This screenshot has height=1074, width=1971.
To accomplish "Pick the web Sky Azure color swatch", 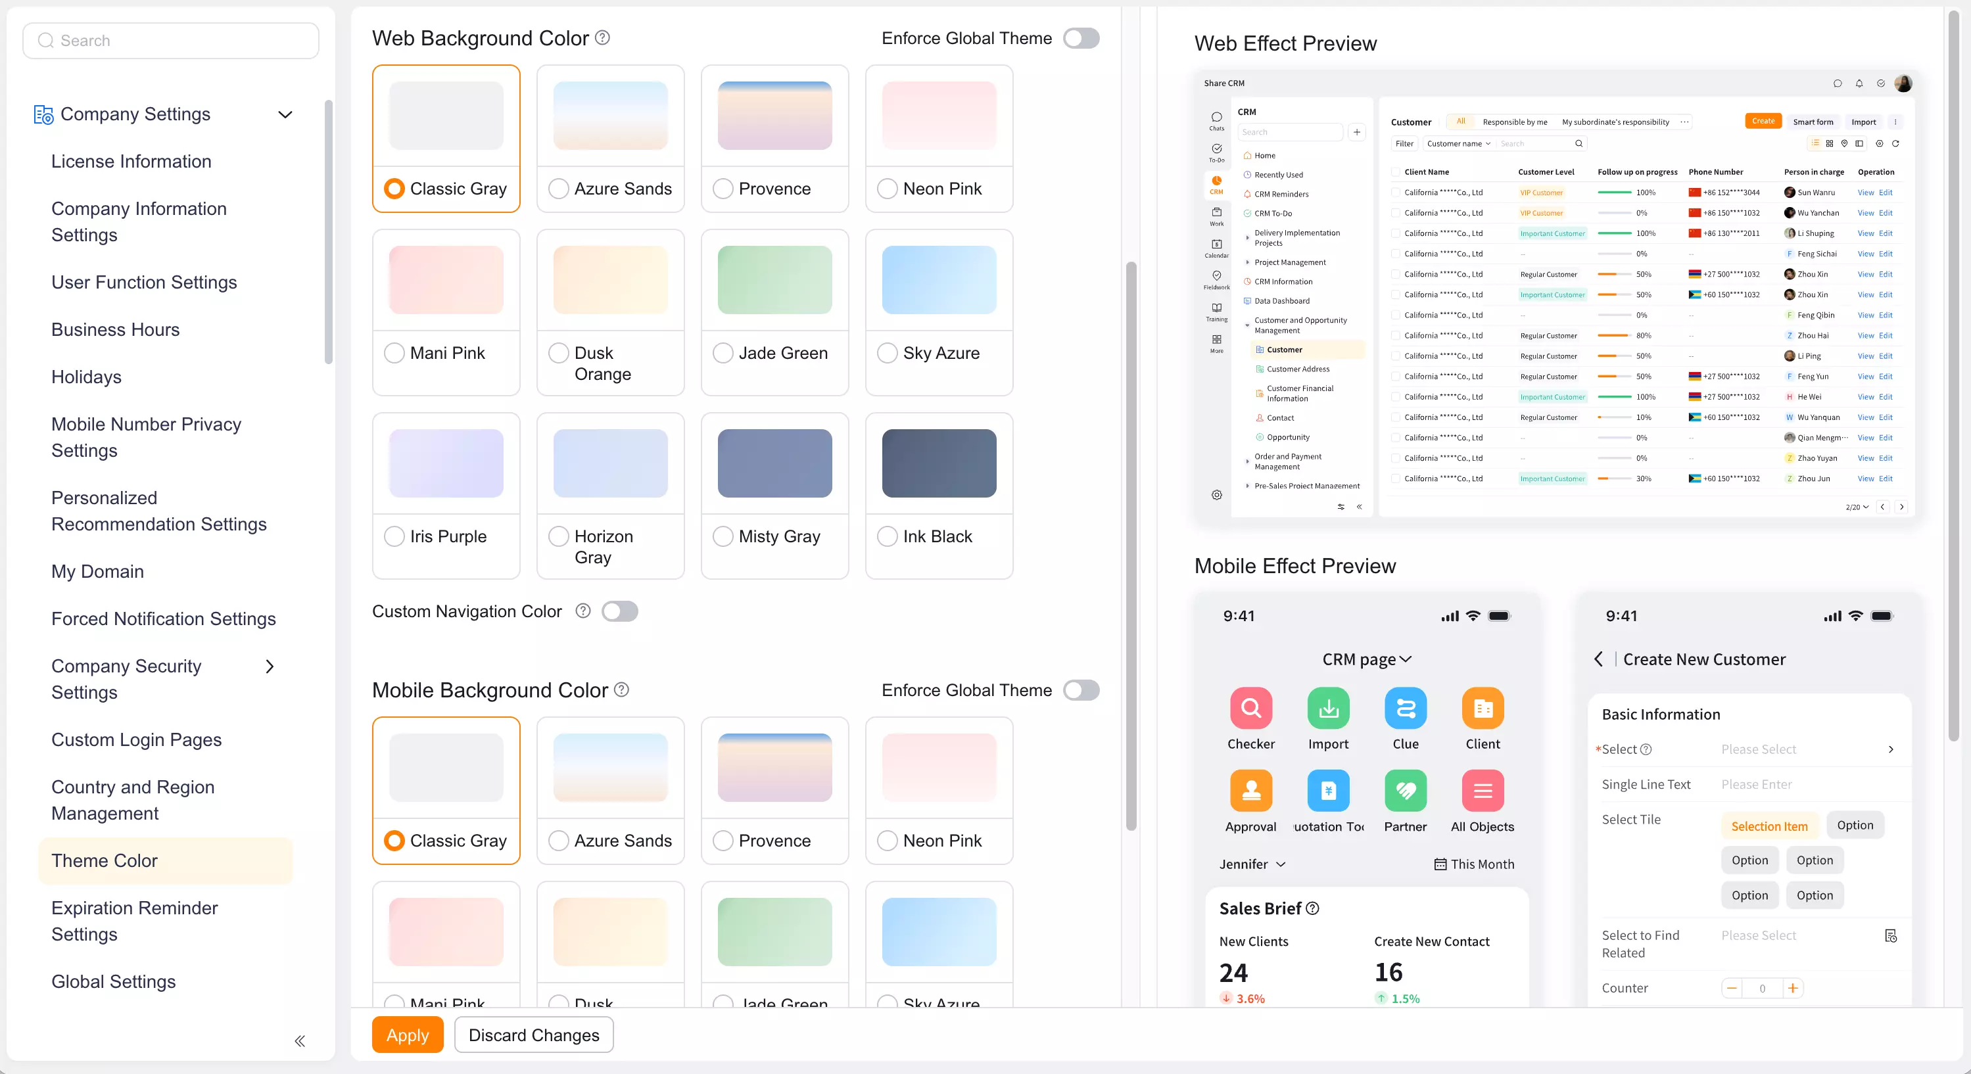I will (x=939, y=280).
